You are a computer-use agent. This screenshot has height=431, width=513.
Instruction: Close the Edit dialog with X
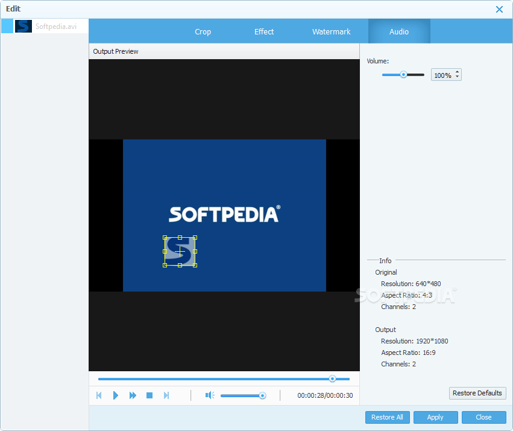499,9
